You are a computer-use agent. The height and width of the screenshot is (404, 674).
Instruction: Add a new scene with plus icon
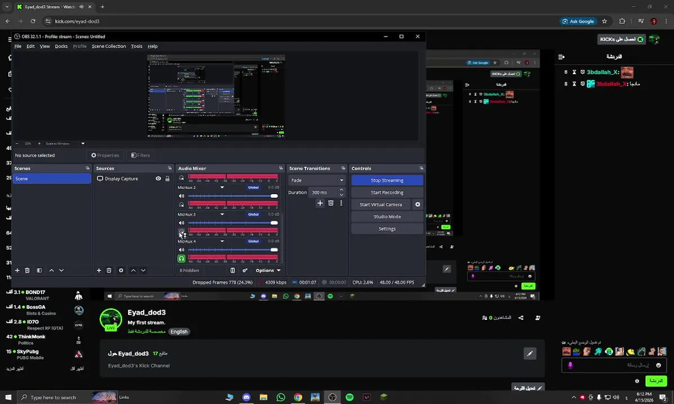[x=17, y=270]
